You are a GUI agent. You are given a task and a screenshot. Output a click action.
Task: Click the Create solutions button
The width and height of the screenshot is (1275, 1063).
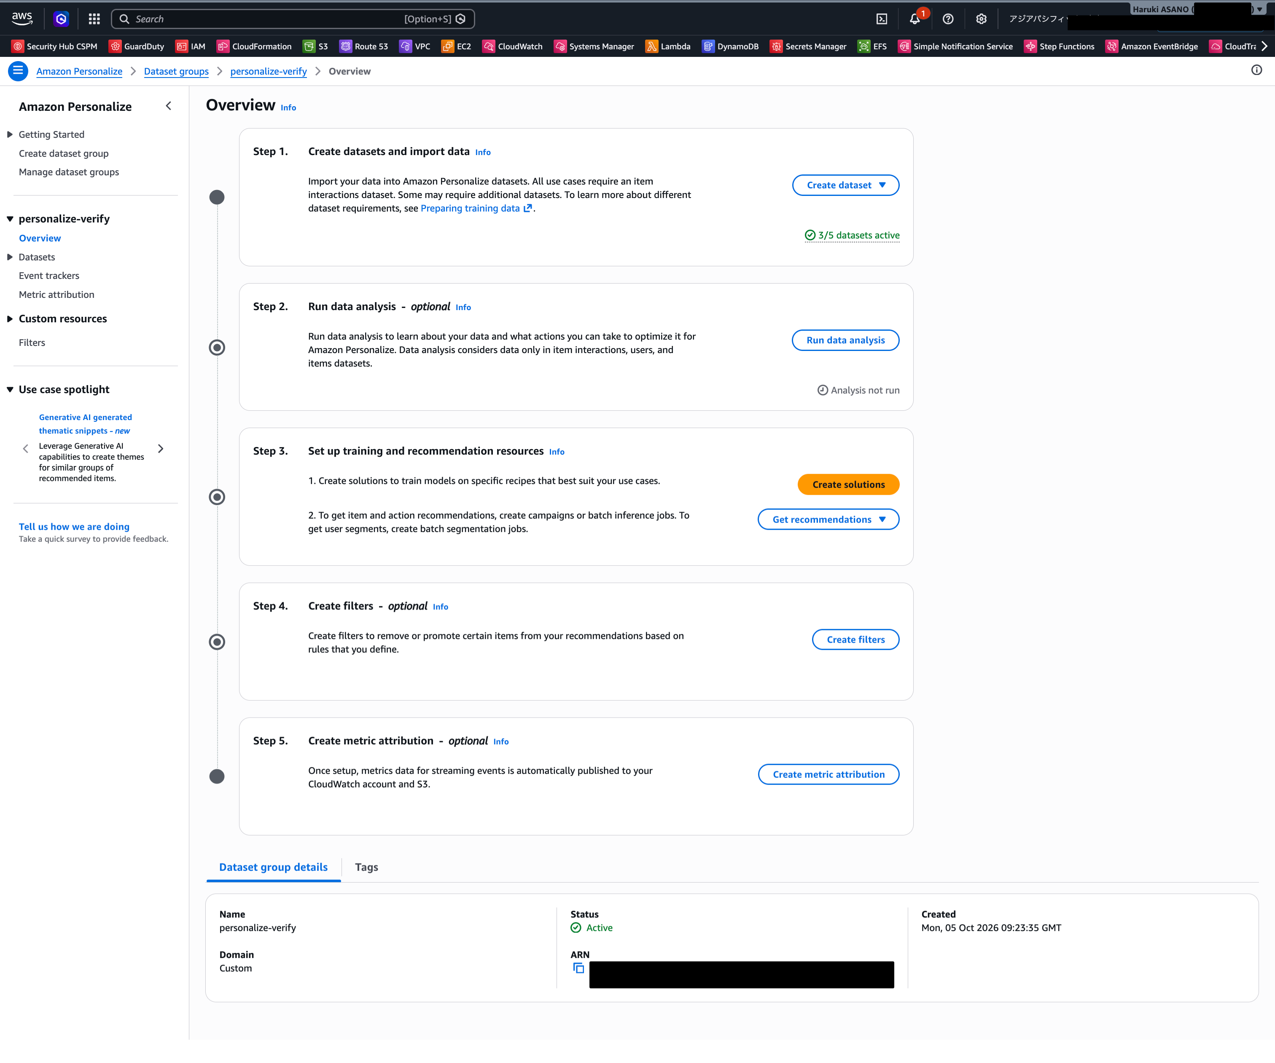[848, 484]
